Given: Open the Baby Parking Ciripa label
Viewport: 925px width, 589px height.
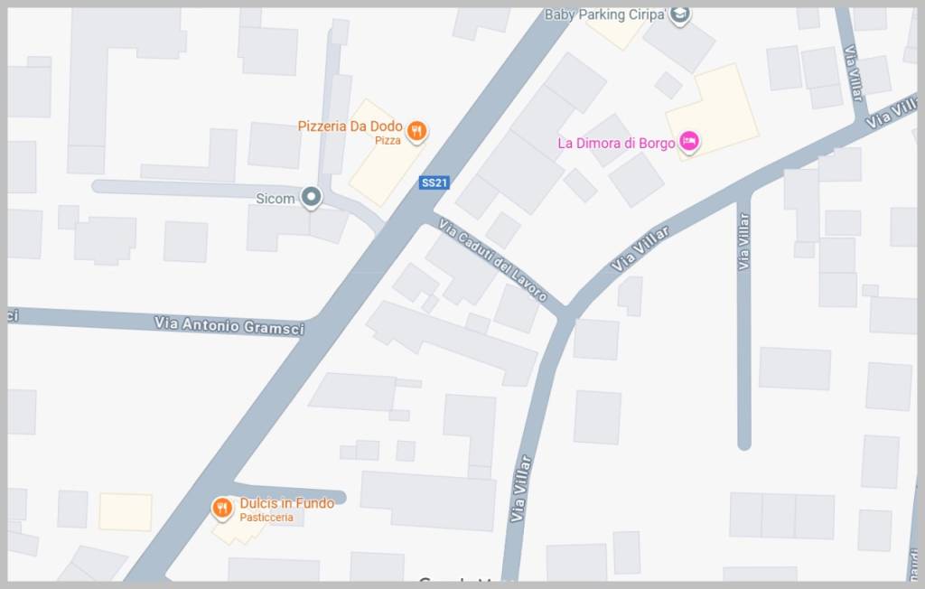Looking at the screenshot, I should coord(604,14).
